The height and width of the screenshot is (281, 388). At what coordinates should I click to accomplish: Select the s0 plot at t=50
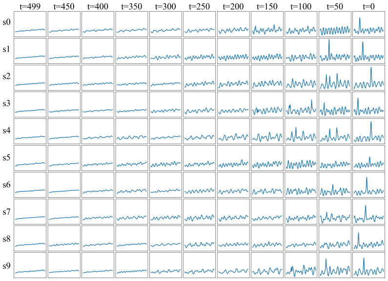click(335, 24)
